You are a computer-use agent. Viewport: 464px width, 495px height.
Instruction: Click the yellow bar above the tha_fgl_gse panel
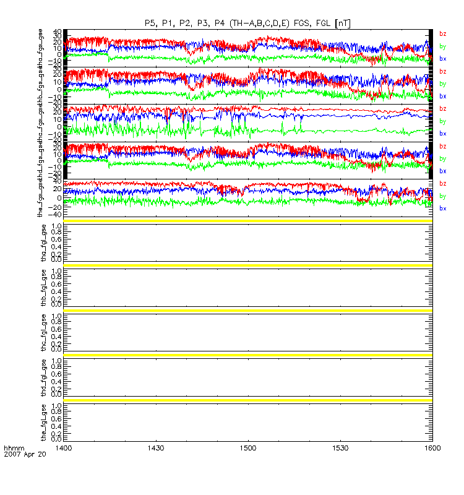pyautogui.click(x=248, y=221)
